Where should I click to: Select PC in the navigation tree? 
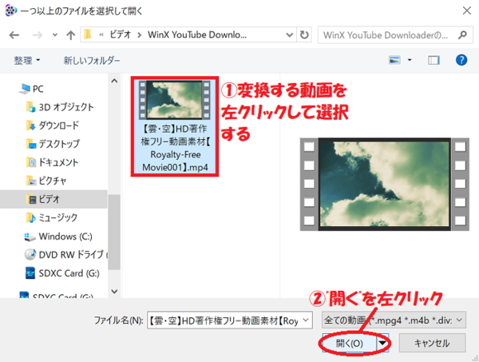38,89
